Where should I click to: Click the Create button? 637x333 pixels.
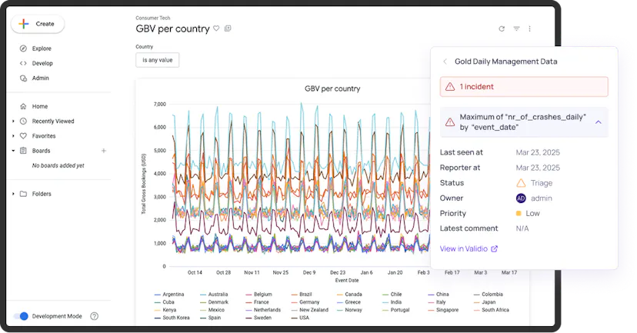pos(38,24)
